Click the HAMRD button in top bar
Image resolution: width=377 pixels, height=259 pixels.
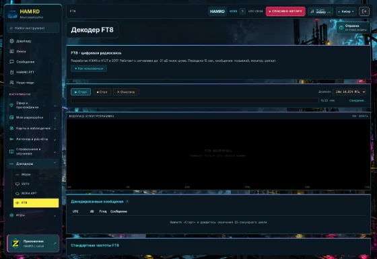coord(217,11)
